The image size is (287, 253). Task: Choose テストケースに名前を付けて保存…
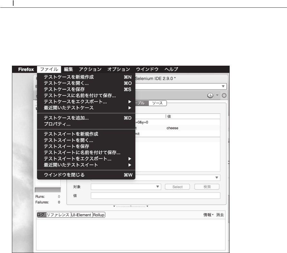86,96
